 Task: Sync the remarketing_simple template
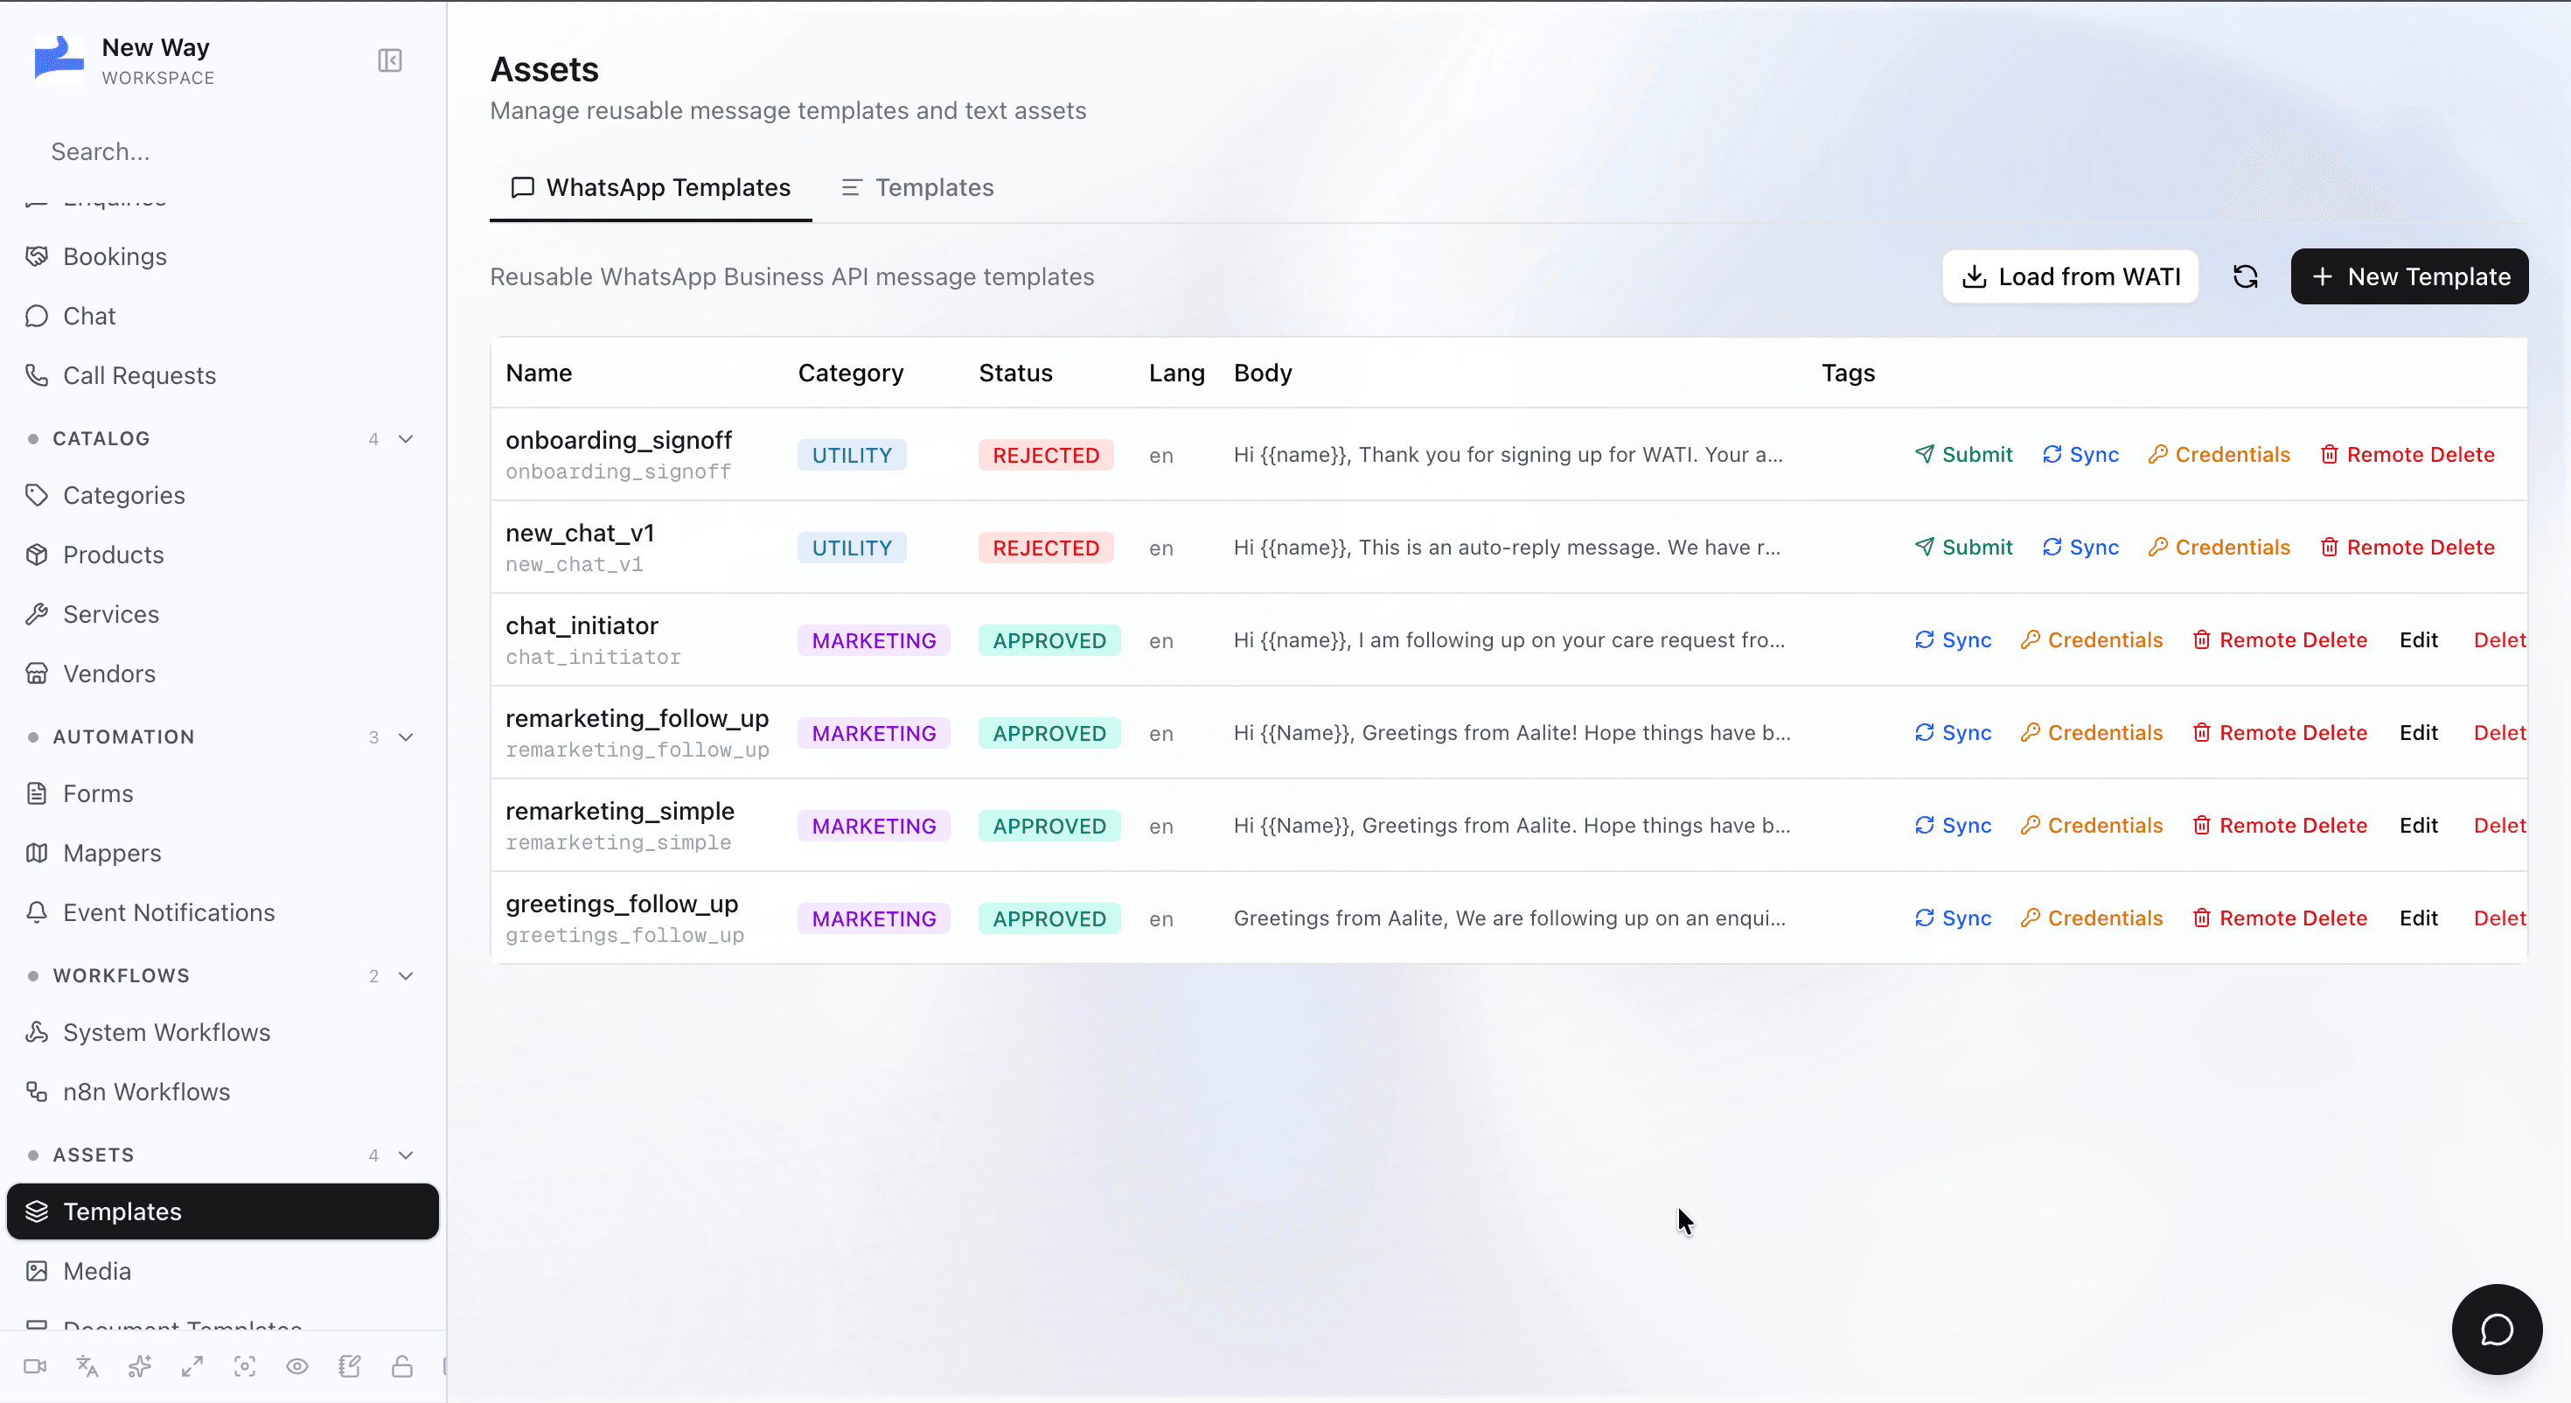1954,826
